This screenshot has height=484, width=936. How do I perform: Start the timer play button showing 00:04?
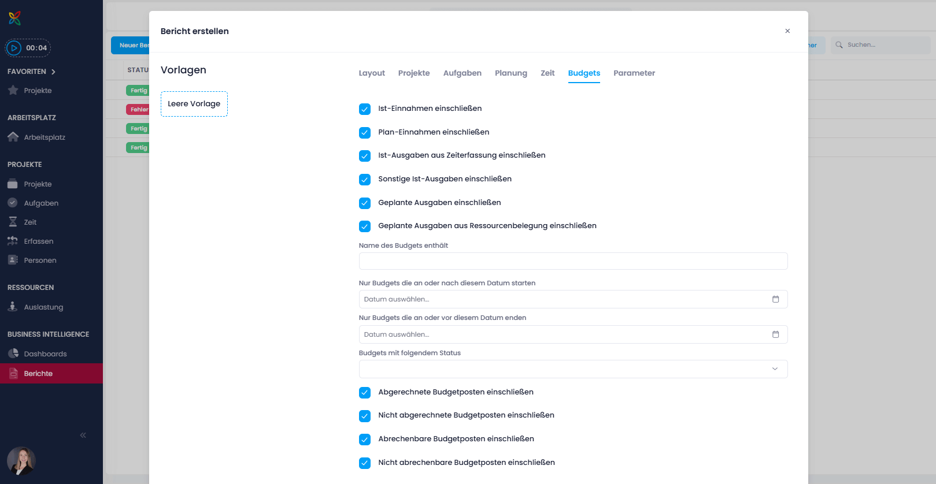[14, 48]
